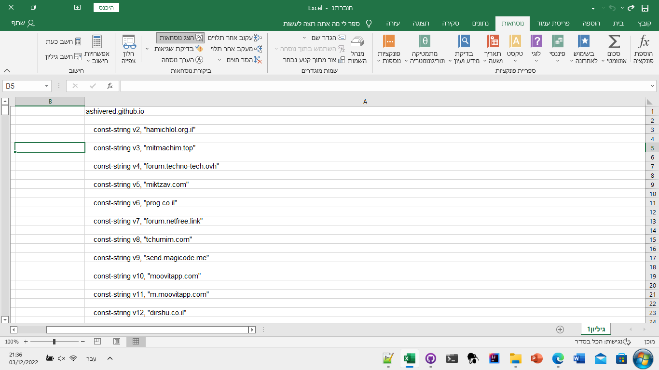Open Microsoft Edge from the taskbar
Screen dimensions: 659x370
tap(558, 358)
